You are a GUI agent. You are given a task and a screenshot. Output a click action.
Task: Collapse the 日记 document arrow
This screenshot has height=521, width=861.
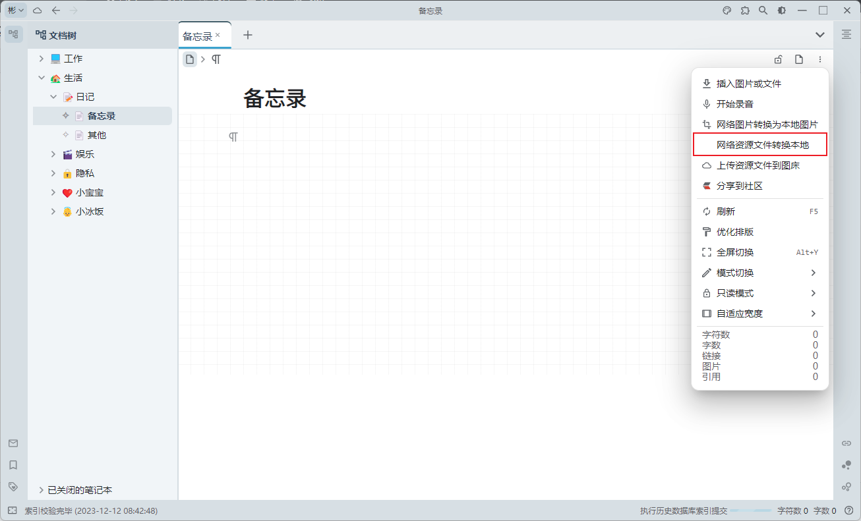coord(53,97)
